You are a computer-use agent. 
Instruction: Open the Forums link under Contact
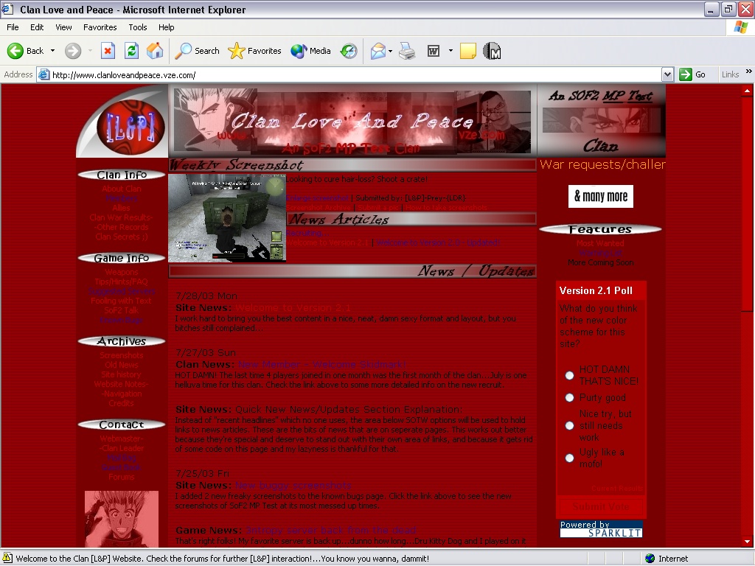(122, 477)
